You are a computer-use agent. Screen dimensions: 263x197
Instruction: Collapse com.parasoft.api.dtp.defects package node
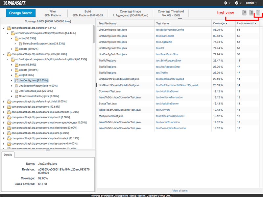(4, 28)
